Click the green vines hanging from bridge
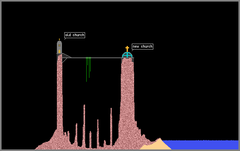The width and height of the screenshot is (240, 151). point(89,69)
